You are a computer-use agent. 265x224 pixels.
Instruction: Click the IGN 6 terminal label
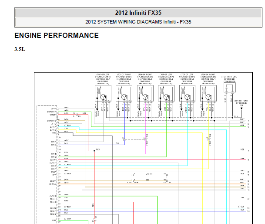click(x=54, y=166)
